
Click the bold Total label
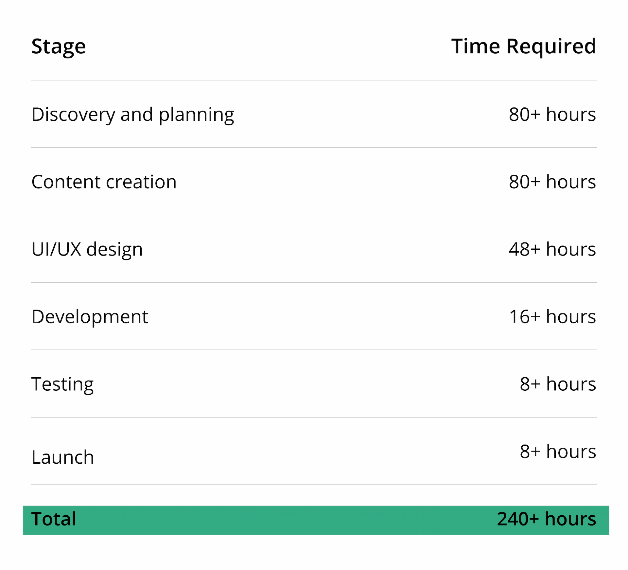(x=54, y=519)
